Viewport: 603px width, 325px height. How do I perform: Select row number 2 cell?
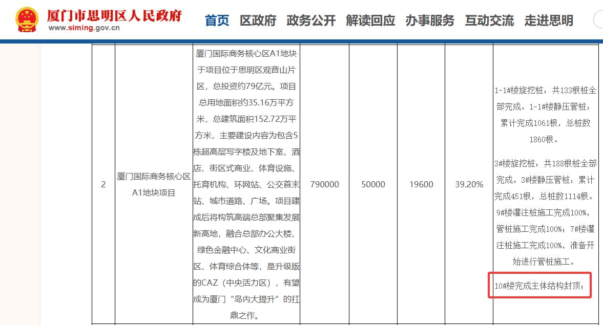103,184
